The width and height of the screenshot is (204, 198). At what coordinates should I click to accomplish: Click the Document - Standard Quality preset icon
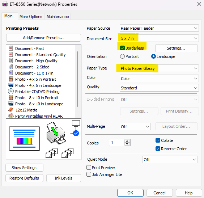point(11,55)
